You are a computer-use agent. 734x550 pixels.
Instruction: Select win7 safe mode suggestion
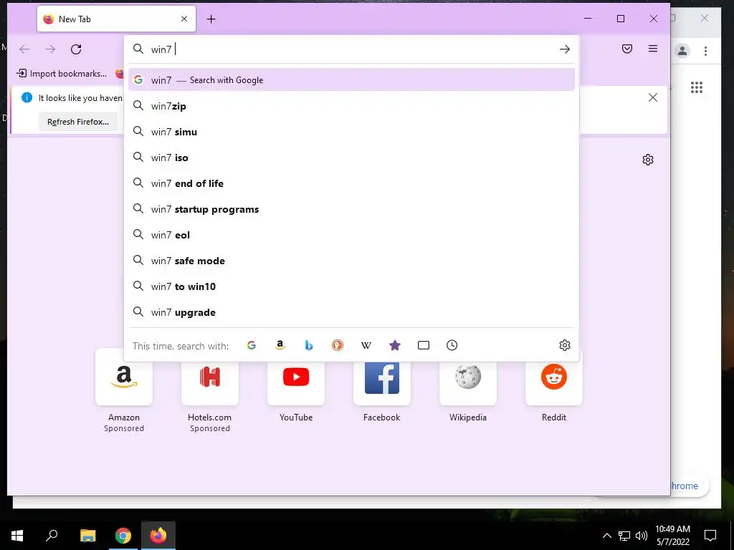point(351,261)
